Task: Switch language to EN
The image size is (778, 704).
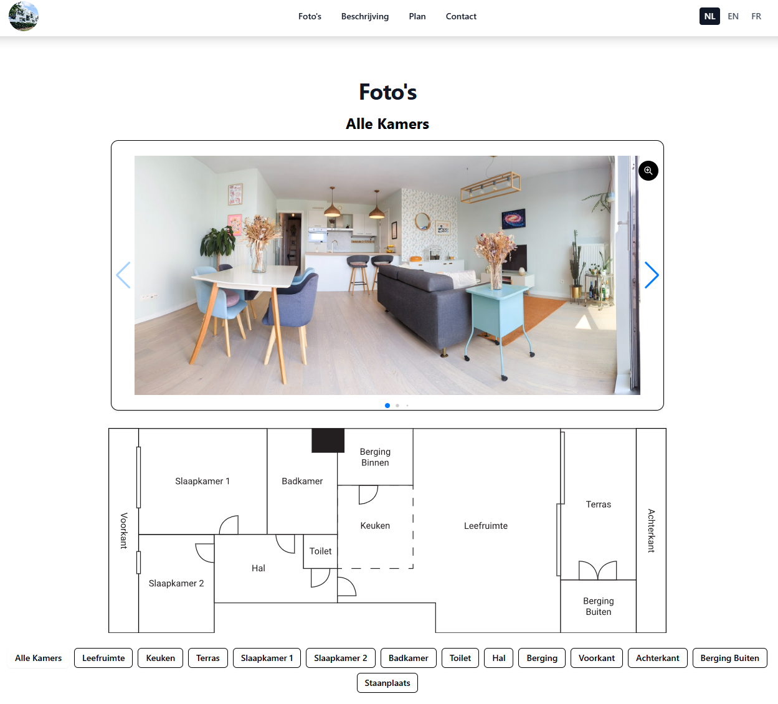Action: coord(733,16)
